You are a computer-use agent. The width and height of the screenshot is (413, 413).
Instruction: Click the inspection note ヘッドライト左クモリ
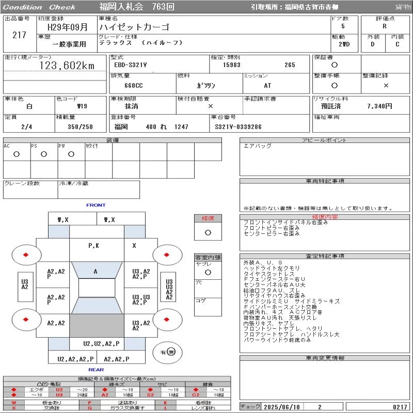pyautogui.click(x=272, y=268)
